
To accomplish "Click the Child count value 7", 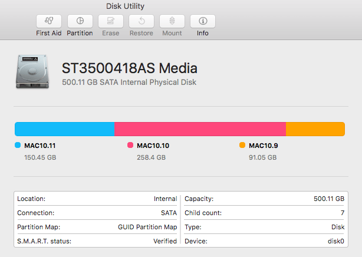I will point(343,213).
